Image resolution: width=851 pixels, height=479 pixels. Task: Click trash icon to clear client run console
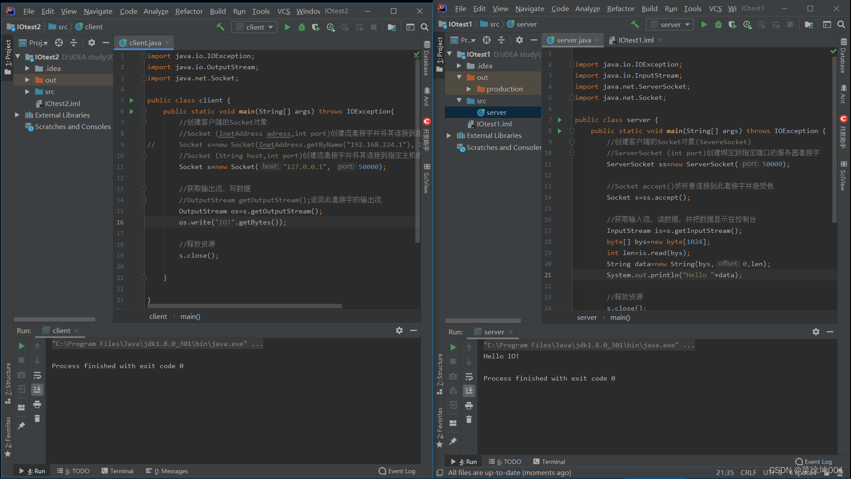37,419
